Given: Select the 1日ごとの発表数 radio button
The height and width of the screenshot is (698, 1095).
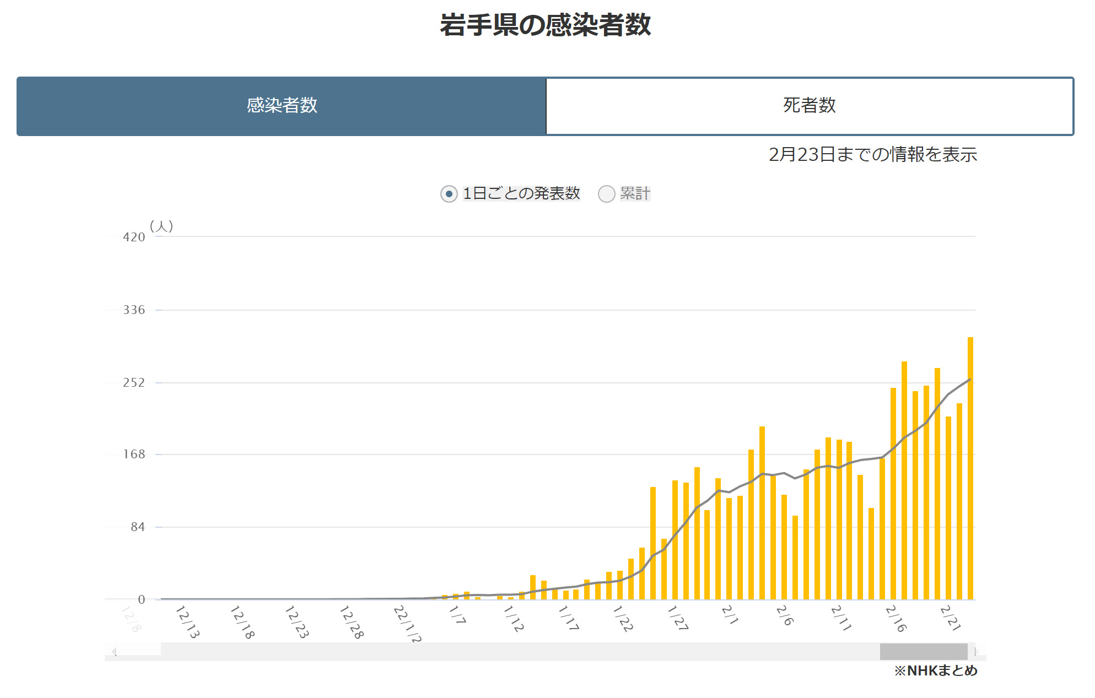Looking at the screenshot, I should coord(449,194).
